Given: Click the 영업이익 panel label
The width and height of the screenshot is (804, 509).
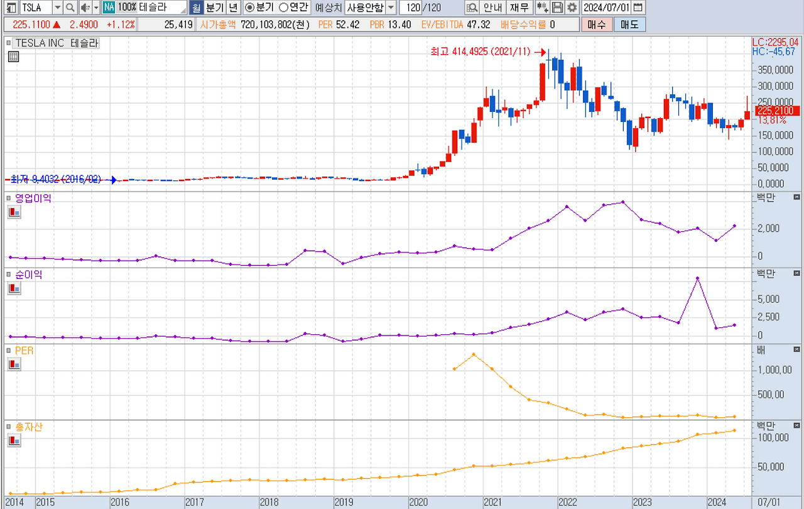Looking at the screenshot, I should tap(33, 198).
